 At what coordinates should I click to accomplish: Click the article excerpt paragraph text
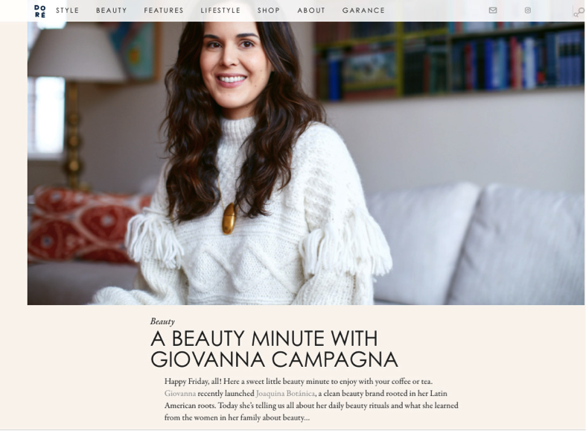click(x=311, y=399)
